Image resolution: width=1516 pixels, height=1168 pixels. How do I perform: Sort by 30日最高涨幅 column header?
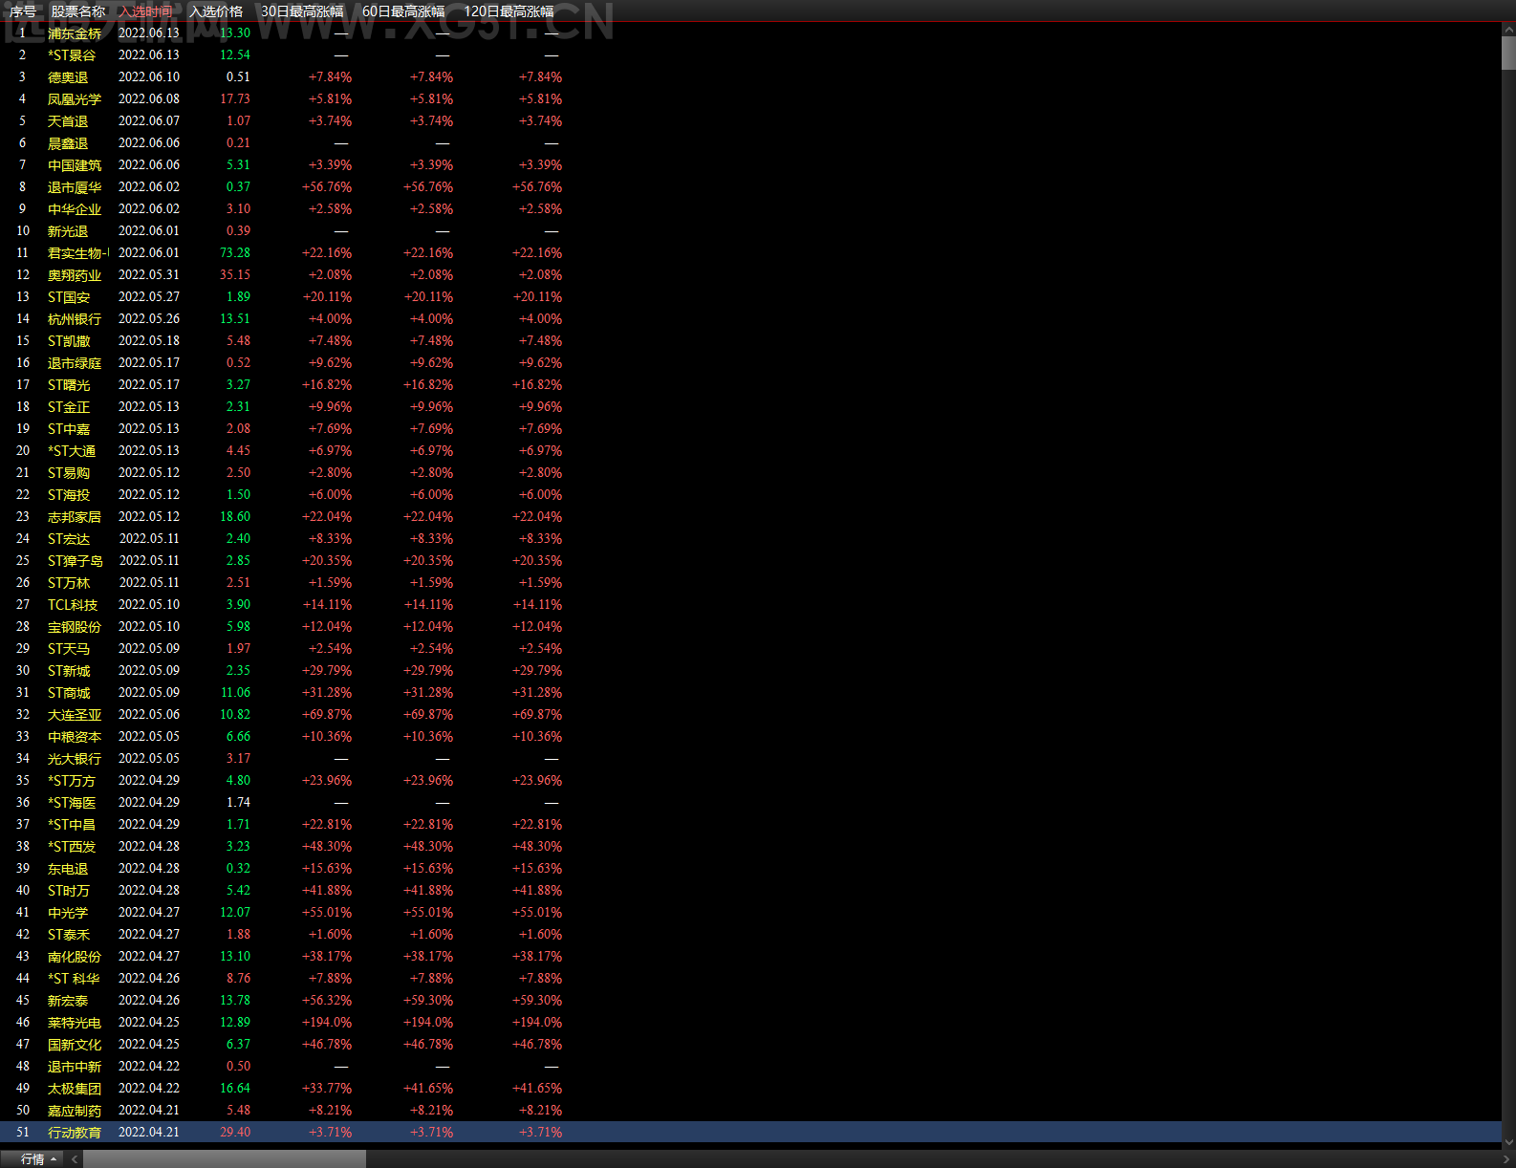pyautogui.click(x=302, y=11)
